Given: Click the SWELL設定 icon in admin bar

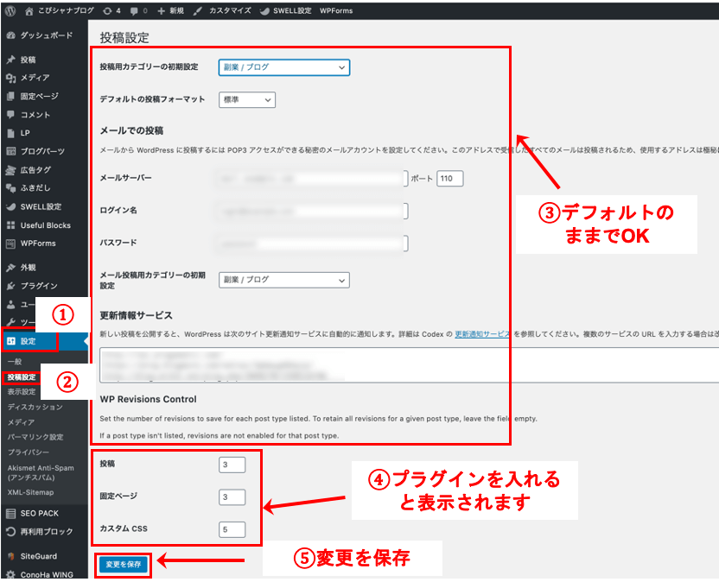Looking at the screenshot, I should click(x=264, y=11).
